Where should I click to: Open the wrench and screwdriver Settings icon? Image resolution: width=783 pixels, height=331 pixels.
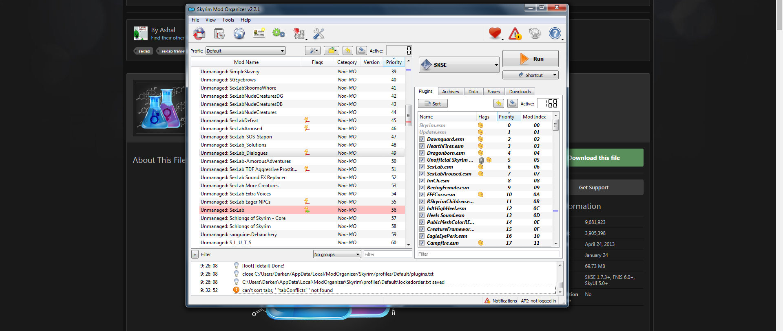[x=319, y=33]
